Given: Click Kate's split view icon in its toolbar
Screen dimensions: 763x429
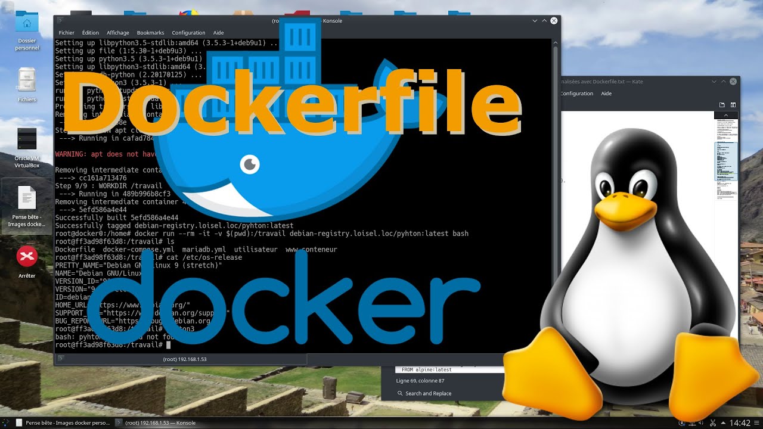Looking at the screenshot, I should pyautogui.click(x=733, y=105).
